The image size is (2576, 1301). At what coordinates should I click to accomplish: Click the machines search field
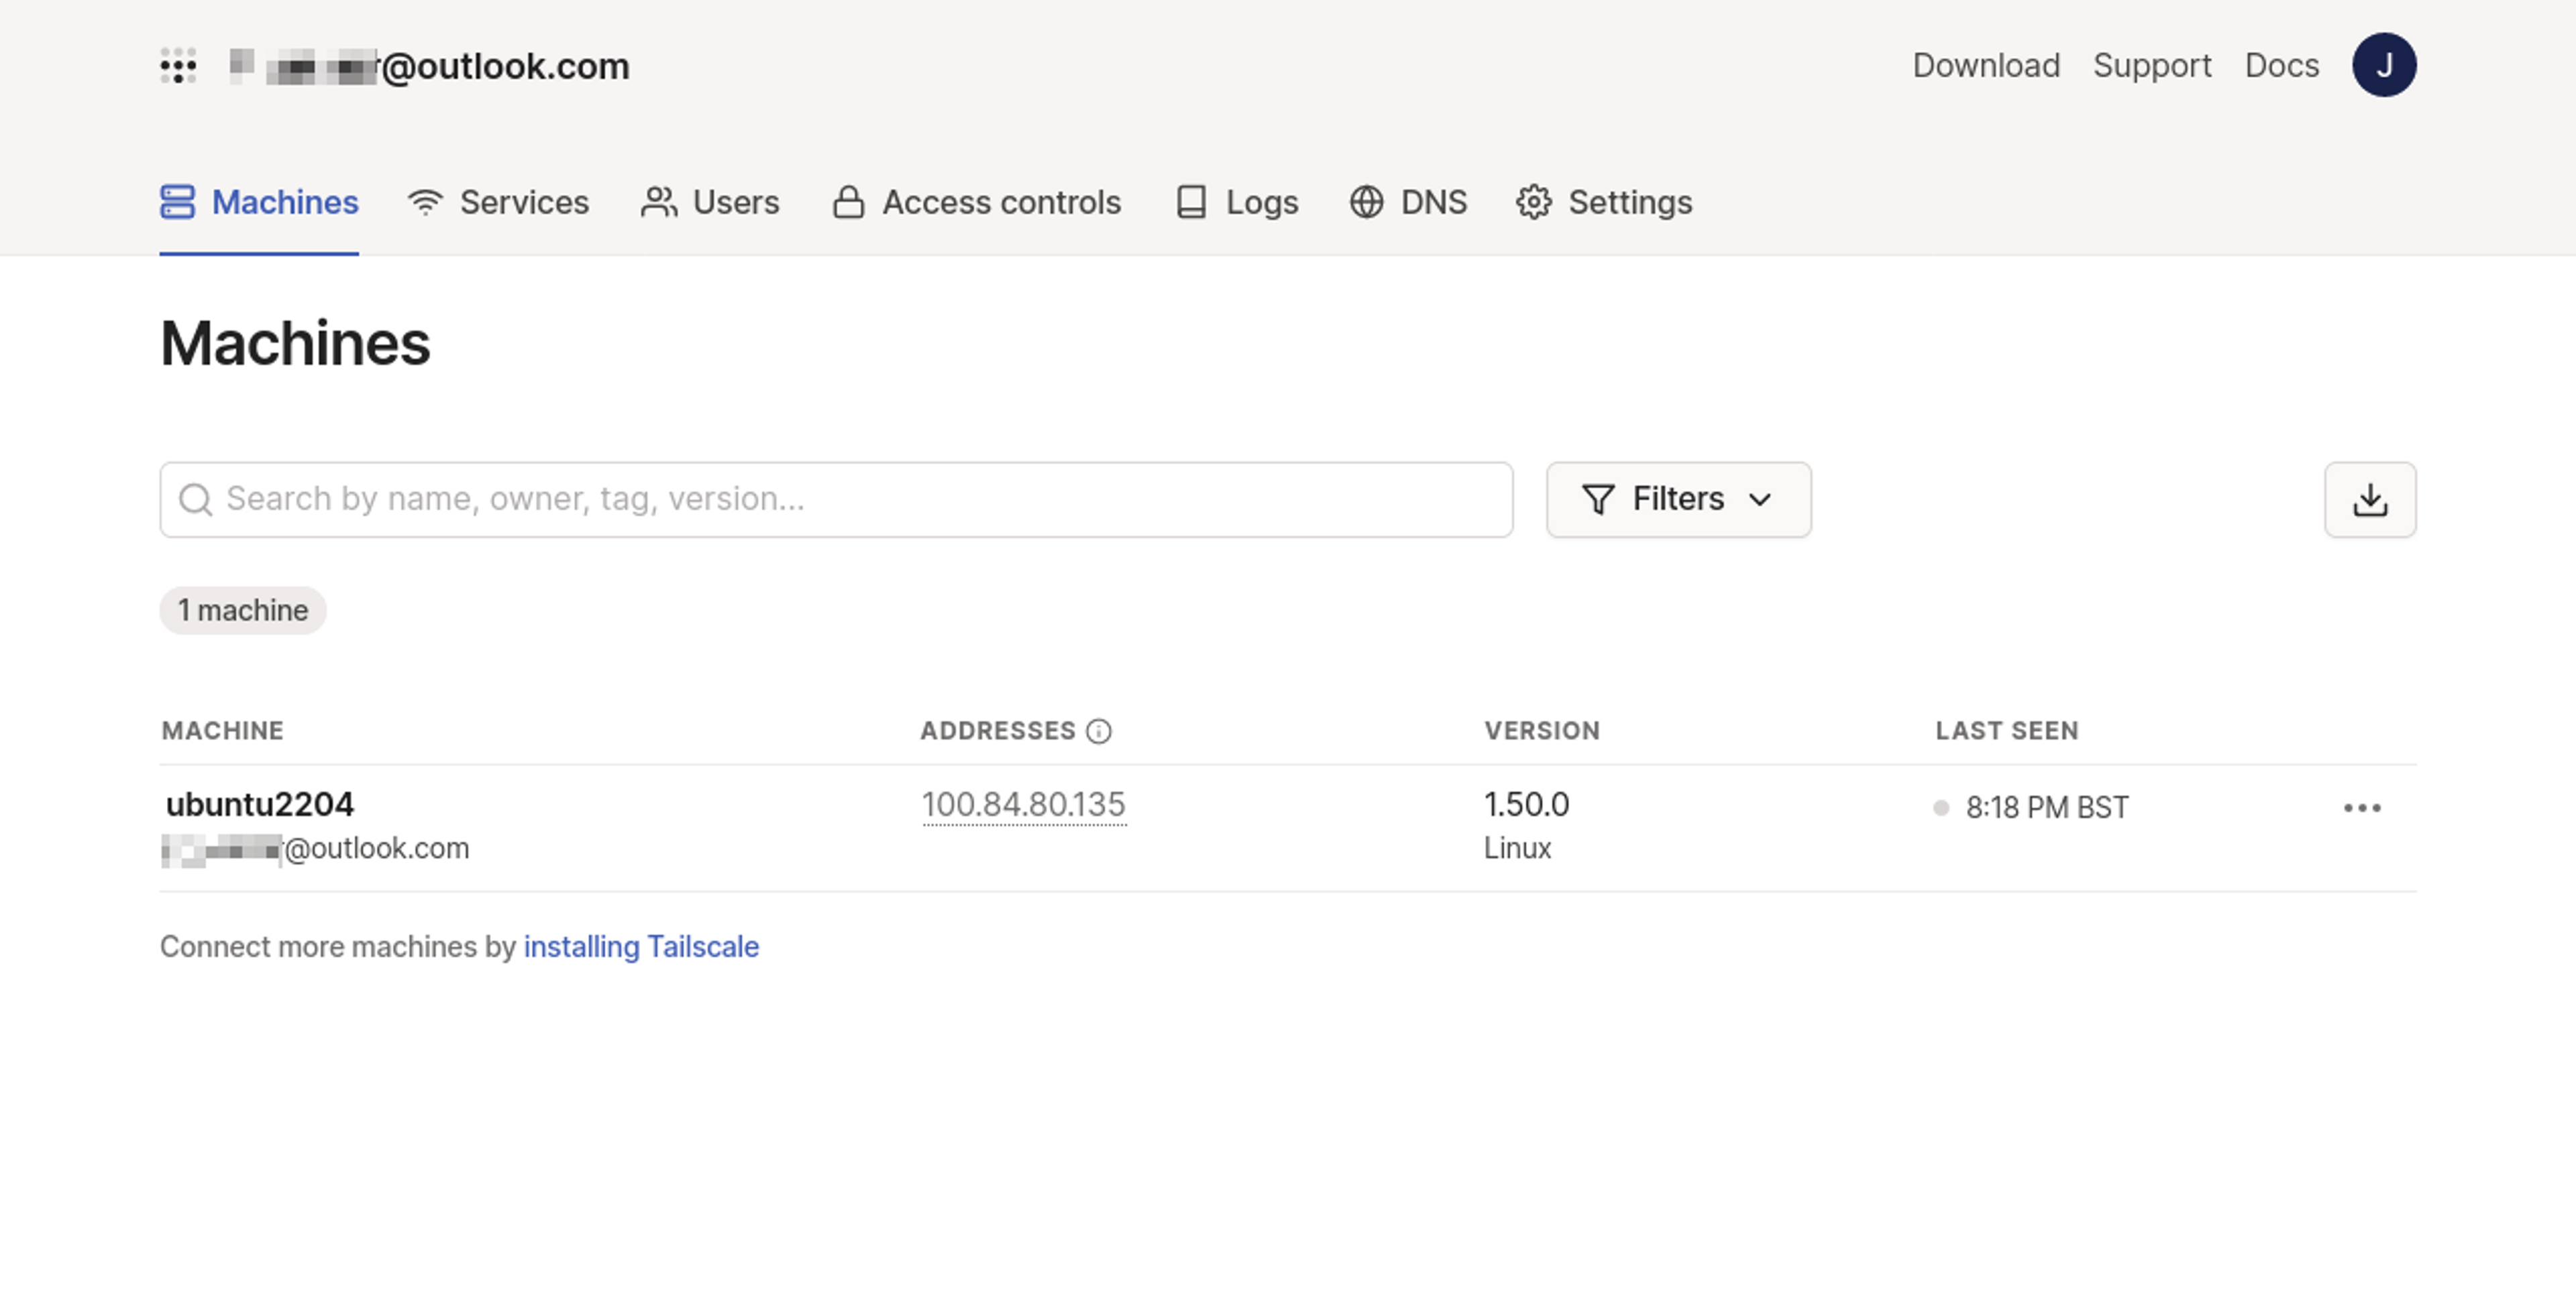(836, 499)
